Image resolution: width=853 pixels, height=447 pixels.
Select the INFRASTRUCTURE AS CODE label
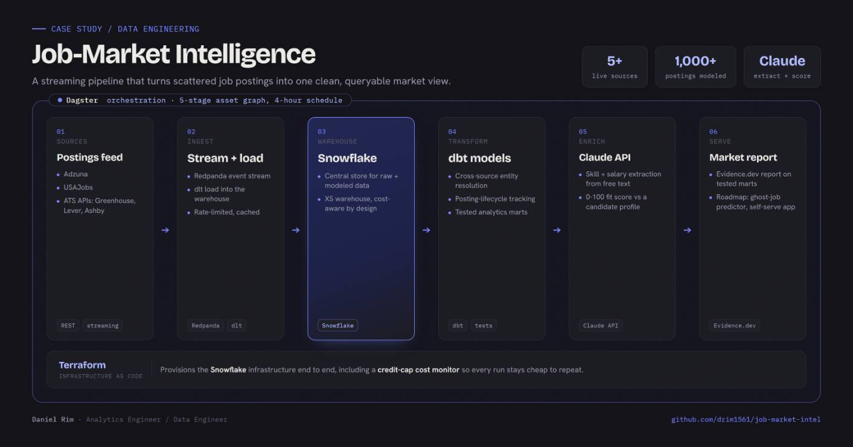(x=101, y=376)
